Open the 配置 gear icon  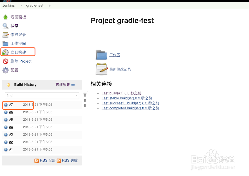click(x=6, y=70)
